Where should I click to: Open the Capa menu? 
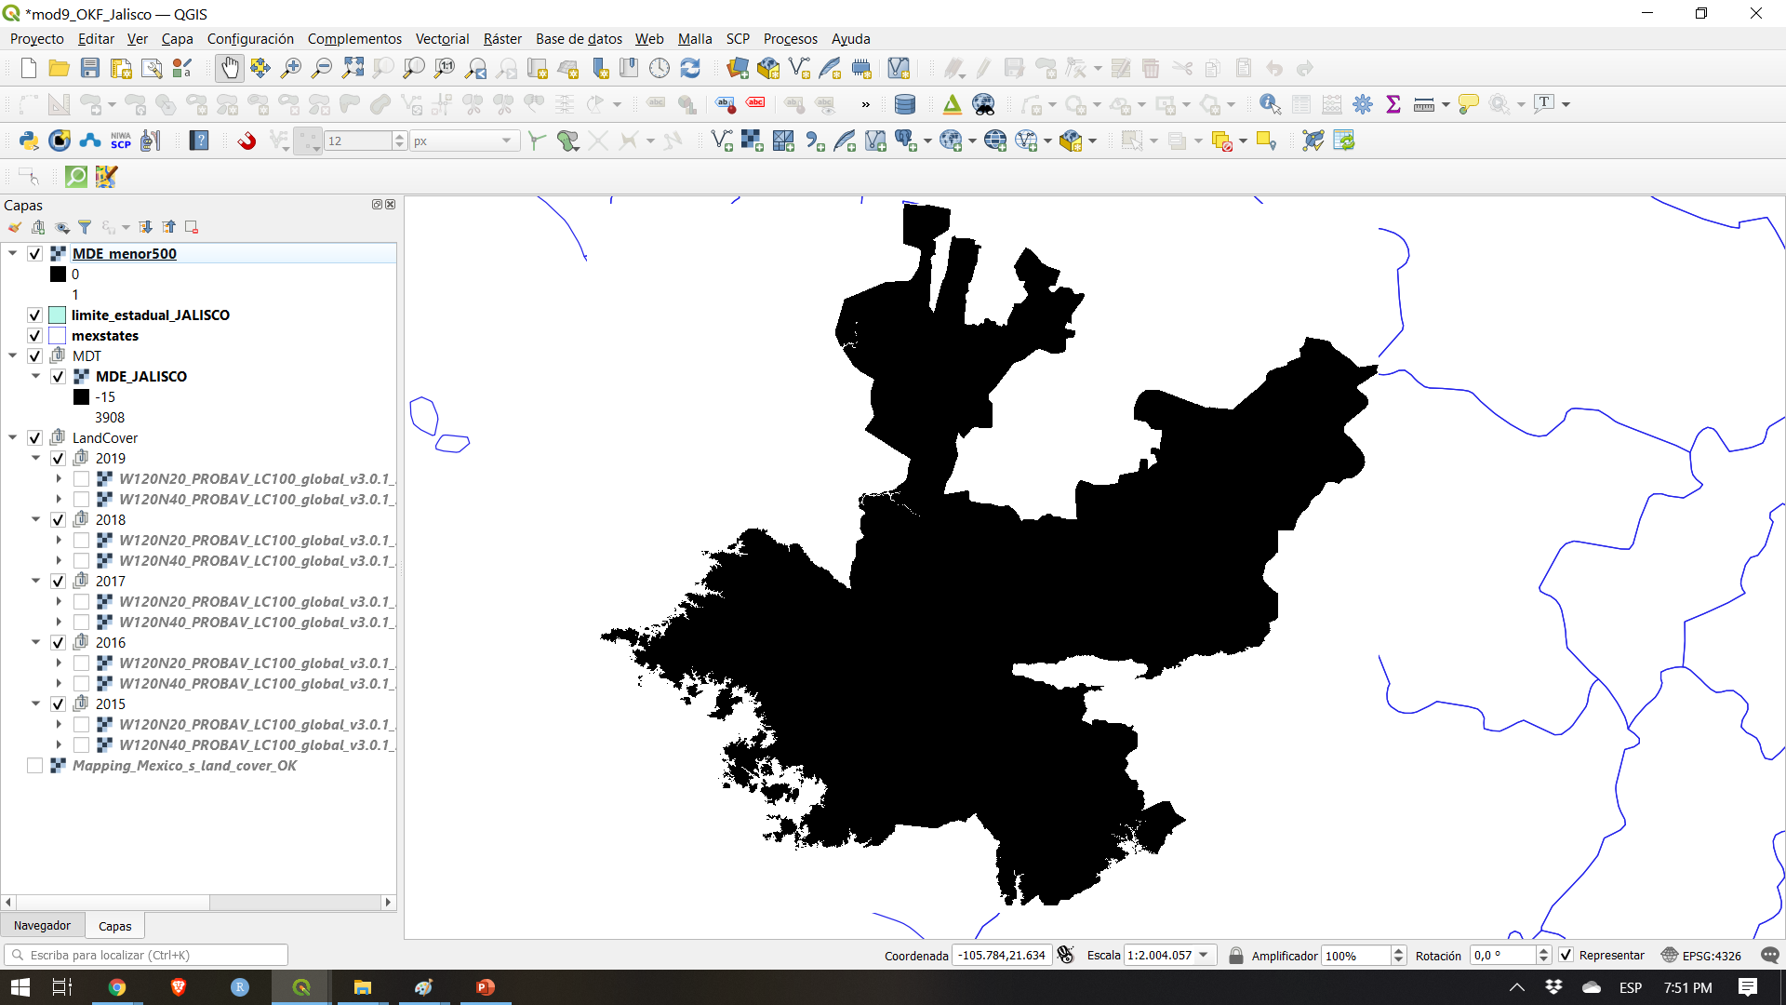[177, 38]
